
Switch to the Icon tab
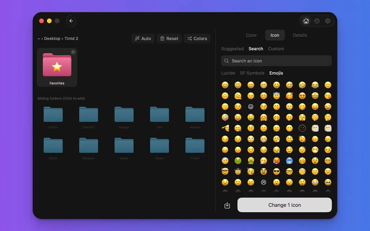pyautogui.click(x=275, y=35)
